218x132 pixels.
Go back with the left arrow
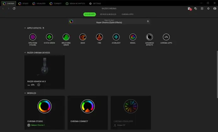click(x=3, y=8)
